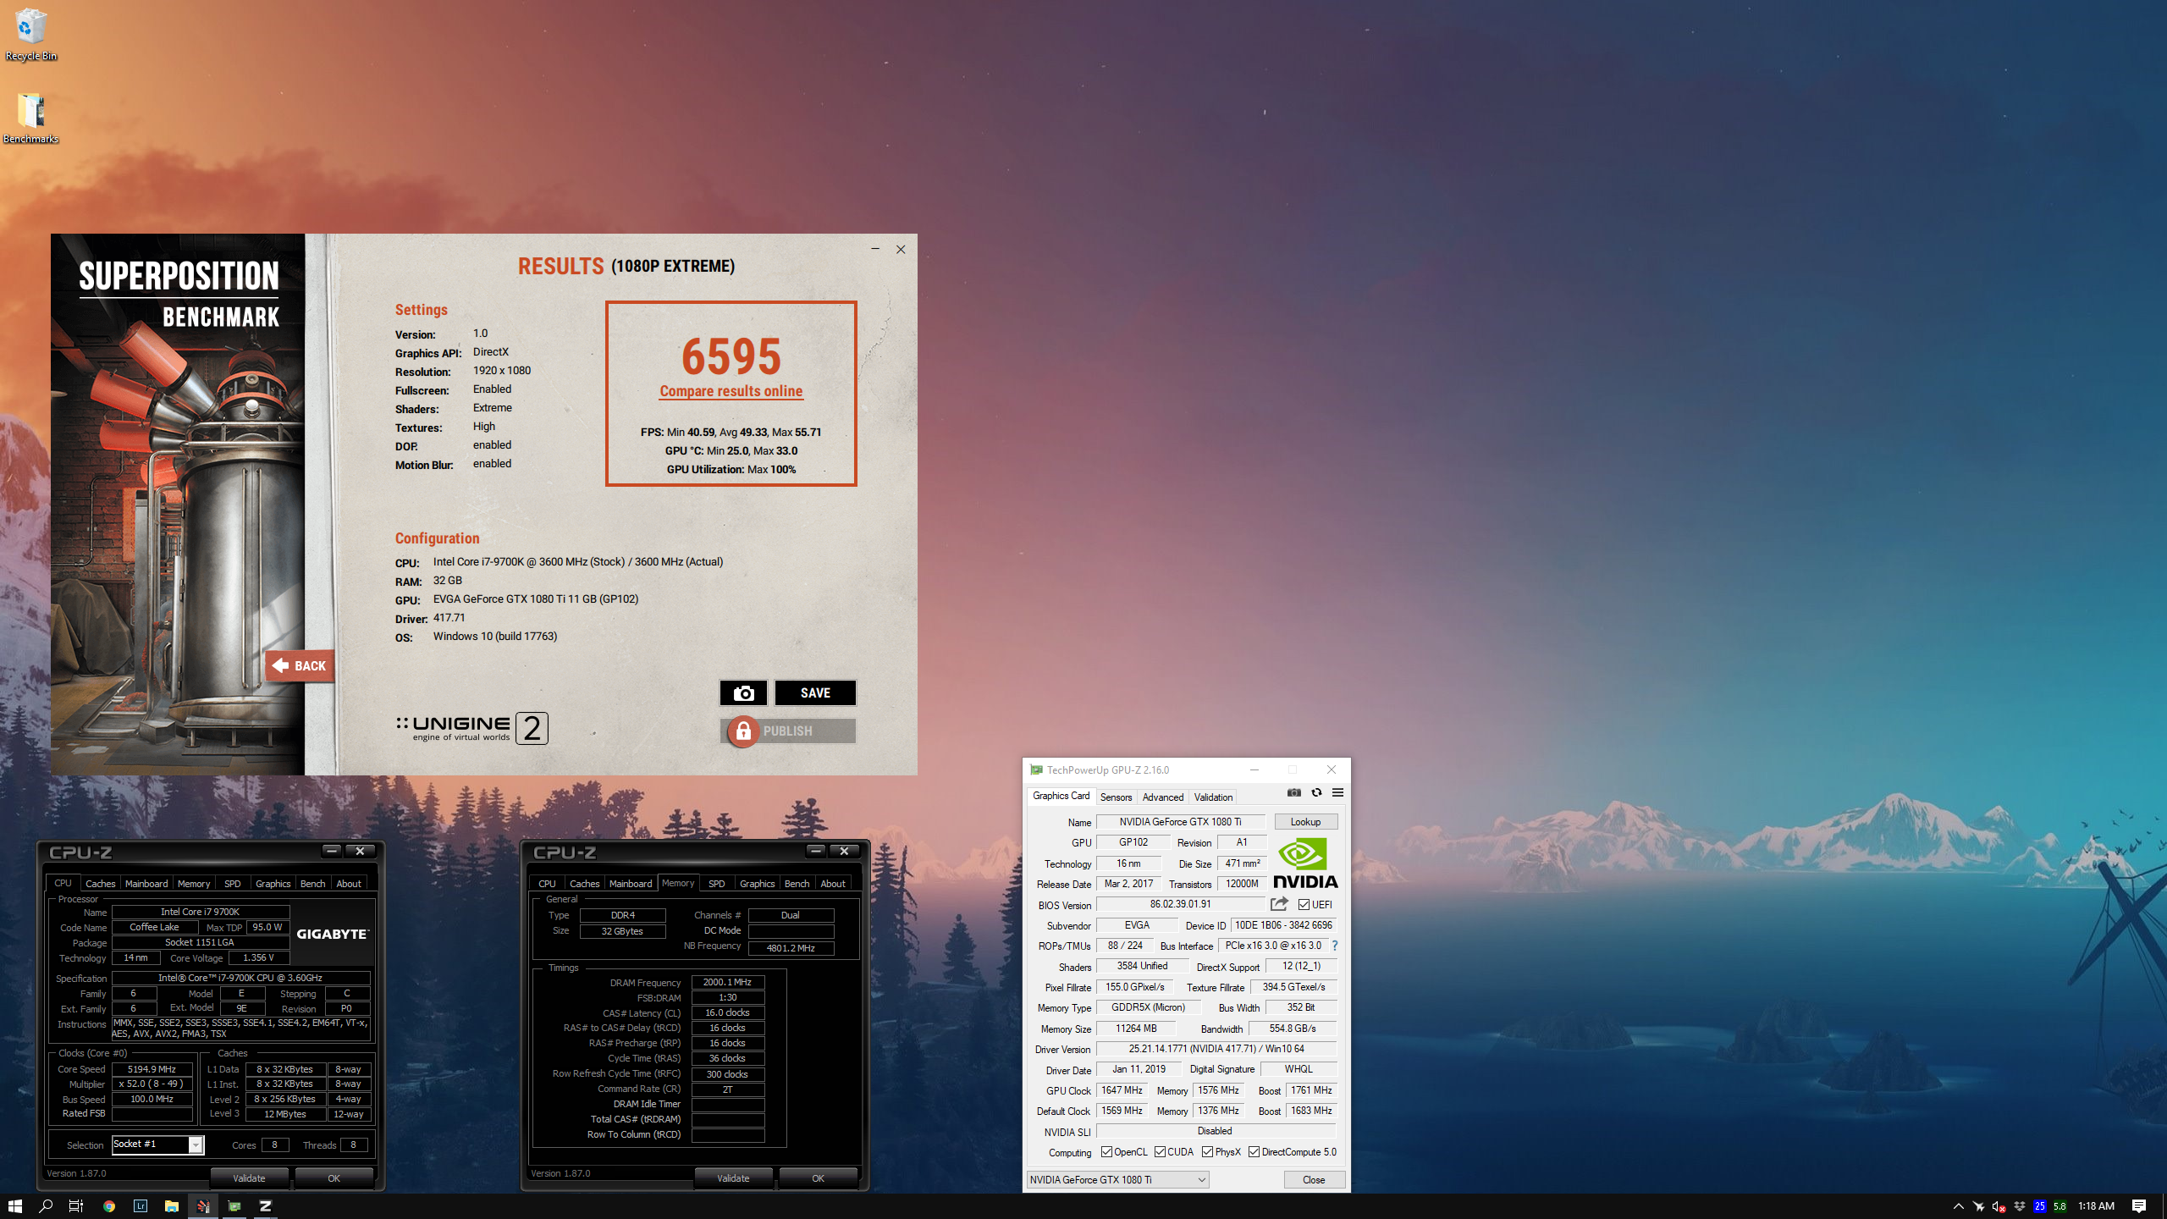Open taskbar search

[46, 1206]
